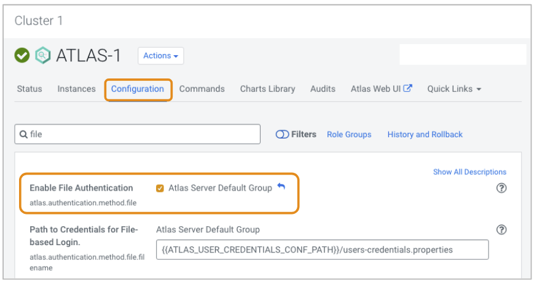The height and width of the screenshot is (285, 537).
Task: Select the Configuration tab
Action: (138, 89)
